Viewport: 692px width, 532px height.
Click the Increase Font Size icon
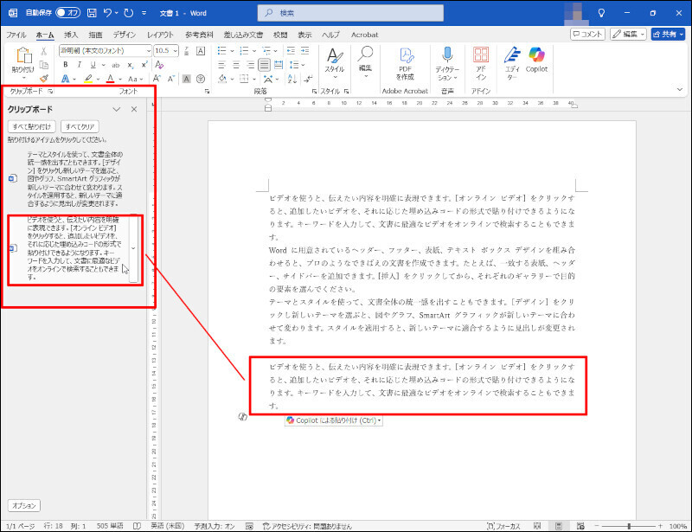[x=157, y=79]
